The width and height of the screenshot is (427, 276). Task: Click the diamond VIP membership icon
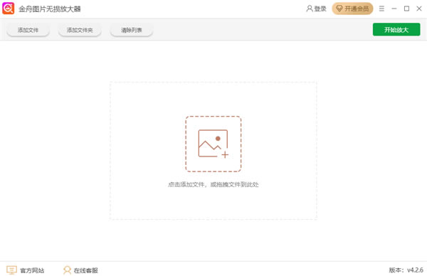pos(339,9)
